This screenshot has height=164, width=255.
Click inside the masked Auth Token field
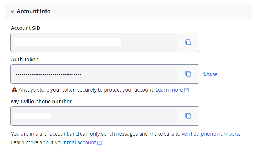[94, 74]
